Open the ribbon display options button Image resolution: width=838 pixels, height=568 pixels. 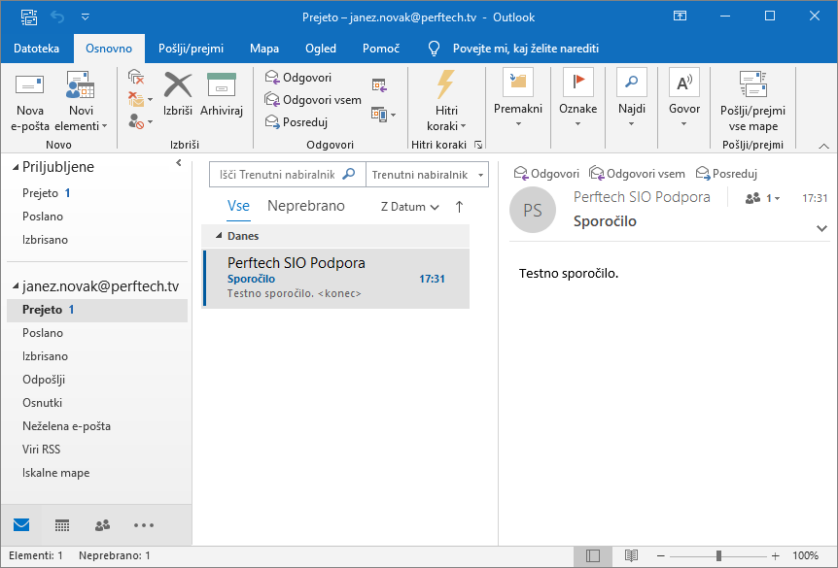680,16
